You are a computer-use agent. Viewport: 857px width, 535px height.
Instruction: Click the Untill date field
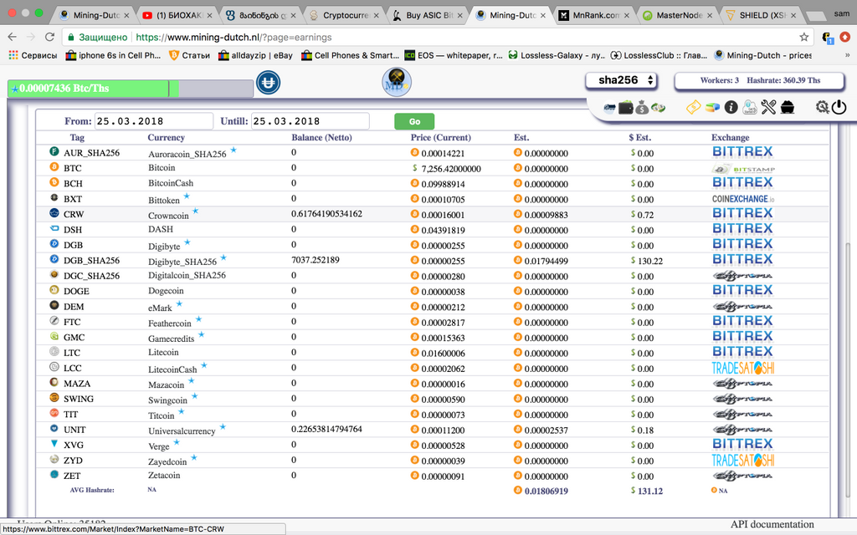point(310,121)
